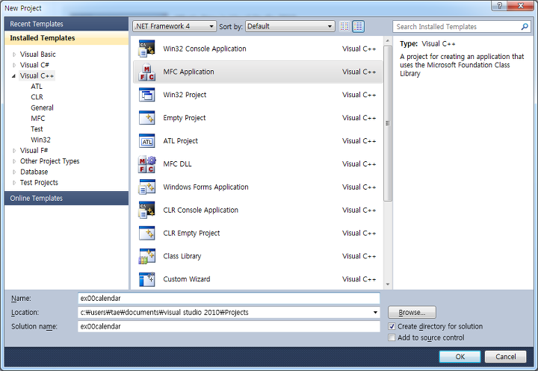This screenshot has width=538, height=371.
Task: Click the MFC Application template icon
Action: point(147,72)
